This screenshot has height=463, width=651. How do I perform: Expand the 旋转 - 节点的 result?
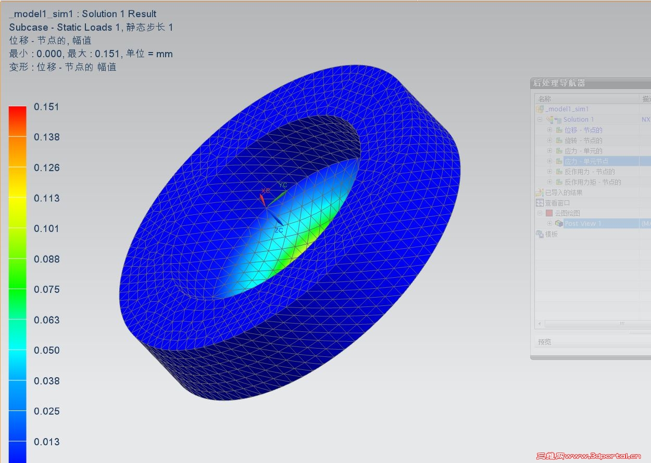pos(549,140)
